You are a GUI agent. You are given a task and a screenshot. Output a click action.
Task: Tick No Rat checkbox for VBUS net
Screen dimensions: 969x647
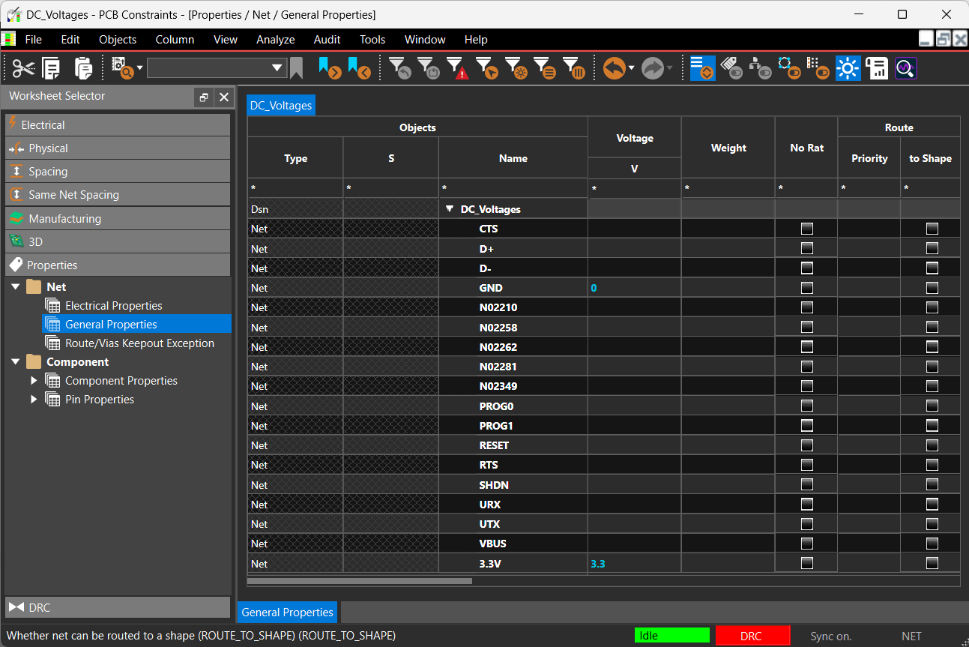click(806, 544)
